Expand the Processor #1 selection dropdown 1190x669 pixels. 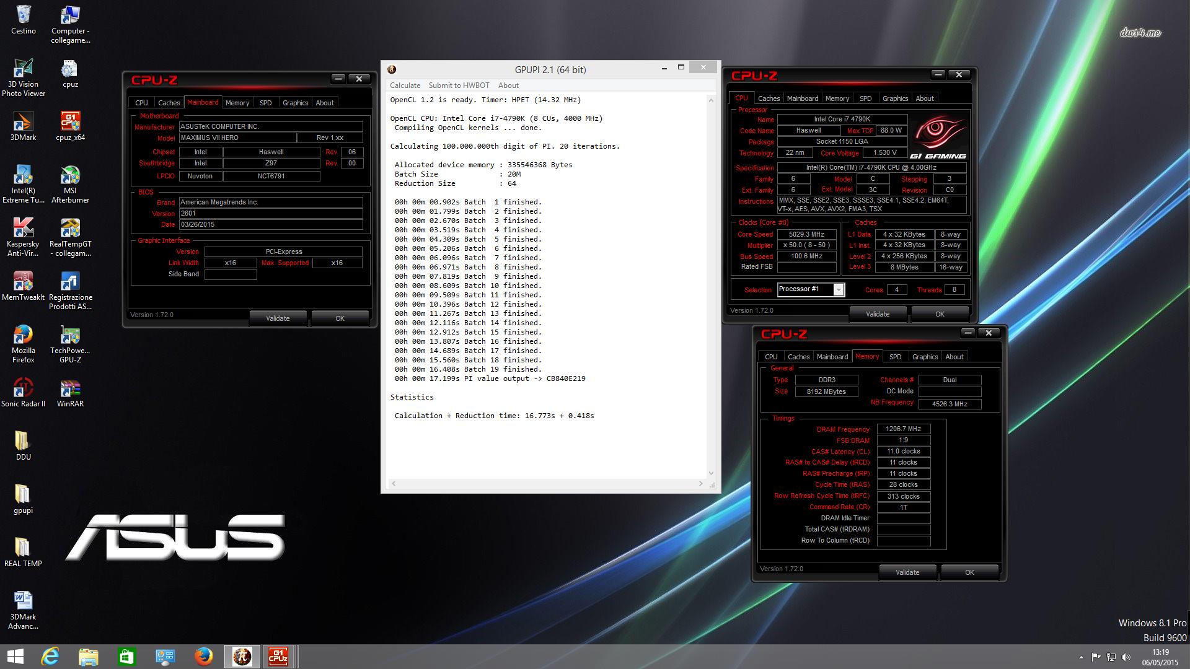point(839,289)
